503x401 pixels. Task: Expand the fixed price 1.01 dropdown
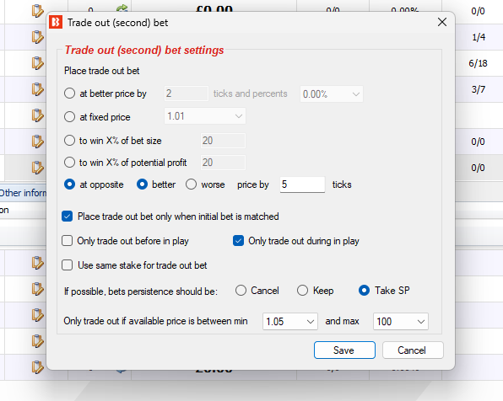pyautogui.click(x=205, y=116)
